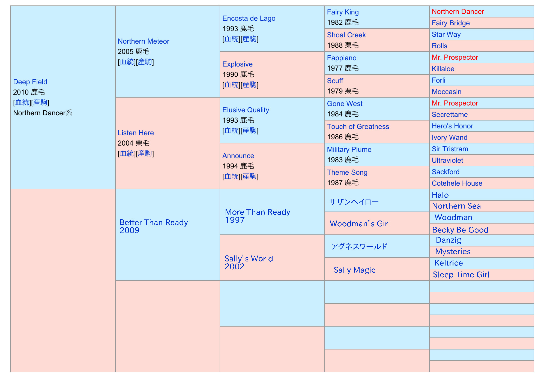The image size is (553, 377).
Task: Select the Sleep Time Girl entry
Action: coord(461,275)
